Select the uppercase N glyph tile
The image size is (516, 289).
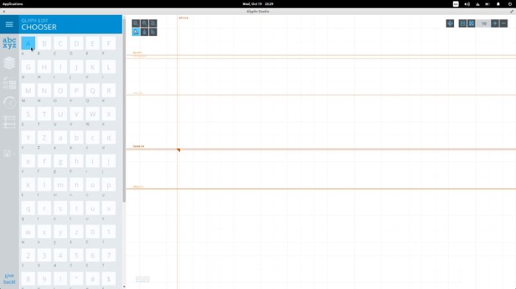tap(44, 91)
